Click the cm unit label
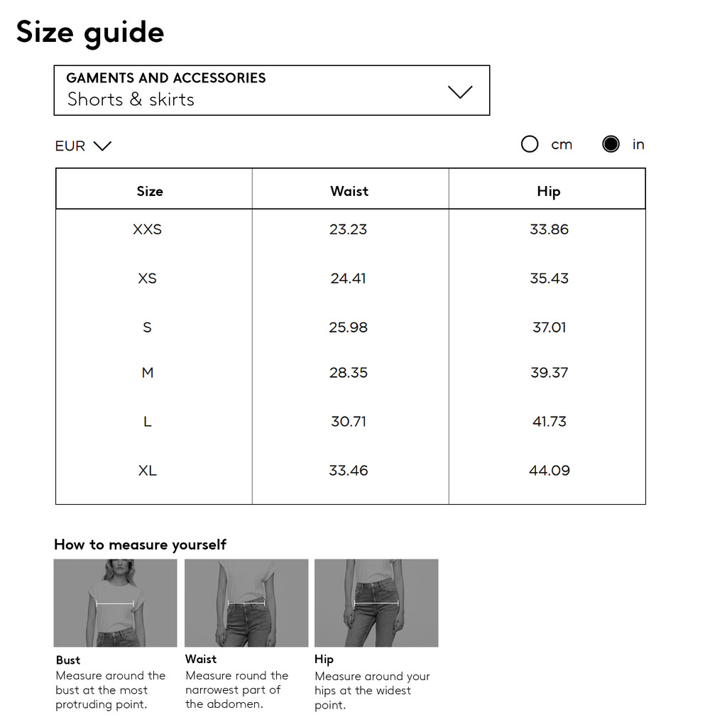The width and height of the screenshot is (727, 727). click(x=562, y=145)
